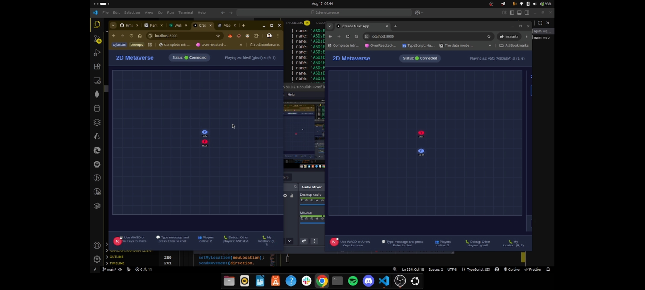645x290 pixels.
Task: Adjust the Desktop Audio volume slider
Action: click(312, 205)
